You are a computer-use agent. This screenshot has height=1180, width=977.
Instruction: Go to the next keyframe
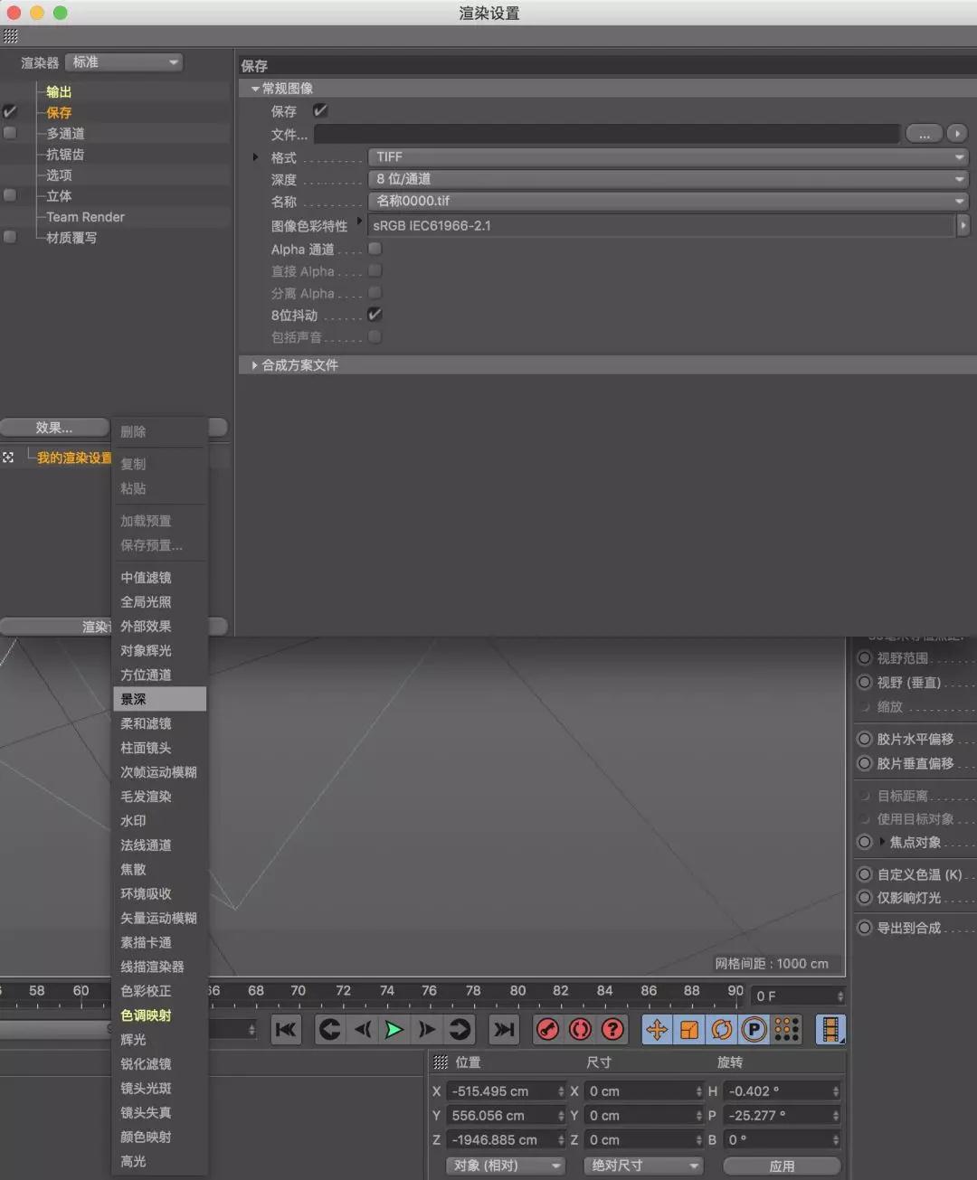(460, 1029)
